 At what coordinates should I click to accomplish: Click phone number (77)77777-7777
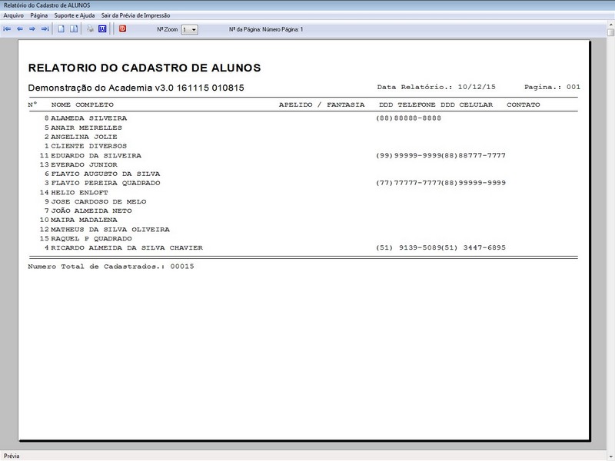pyautogui.click(x=408, y=183)
